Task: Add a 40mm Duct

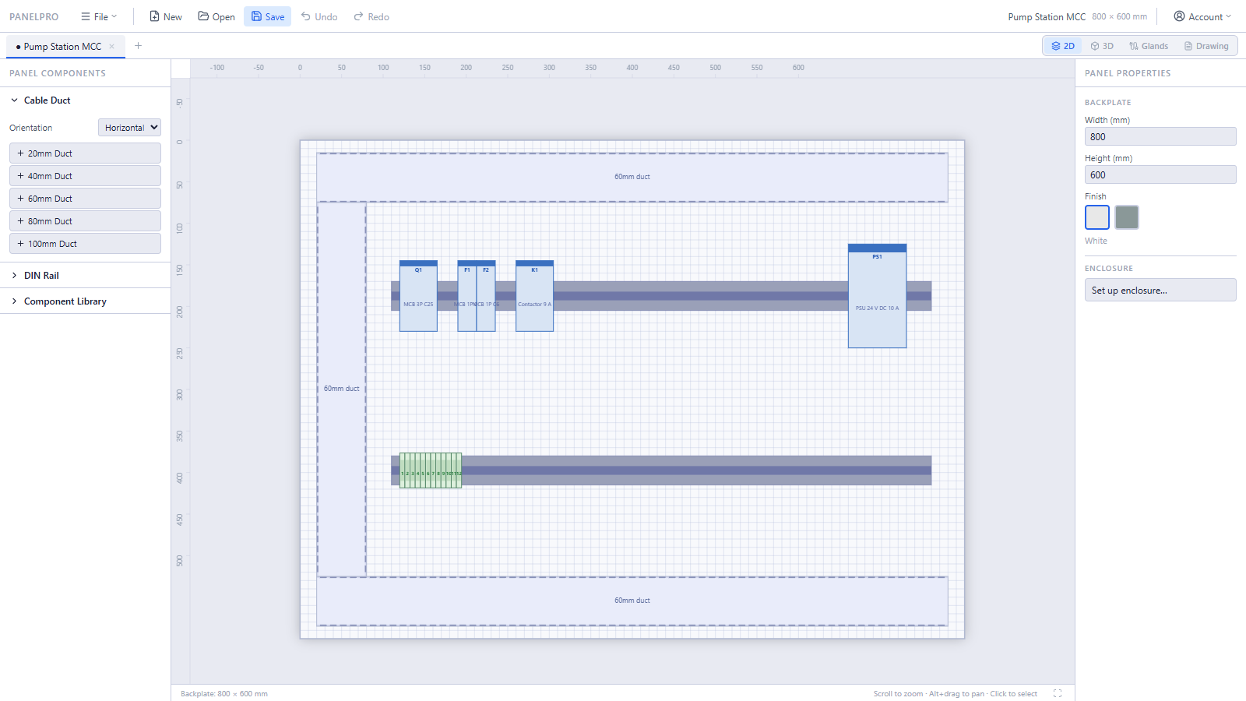Action: coord(86,176)
